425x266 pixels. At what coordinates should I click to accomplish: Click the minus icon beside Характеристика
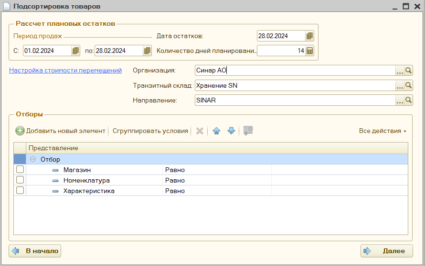click(55, 191)
